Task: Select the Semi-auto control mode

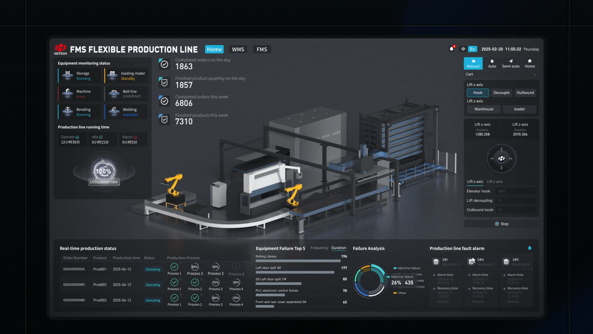Action: [x=511, y=63]
